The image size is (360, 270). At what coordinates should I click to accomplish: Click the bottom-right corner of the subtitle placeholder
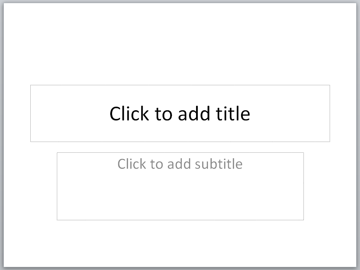(x=303, y=220)
